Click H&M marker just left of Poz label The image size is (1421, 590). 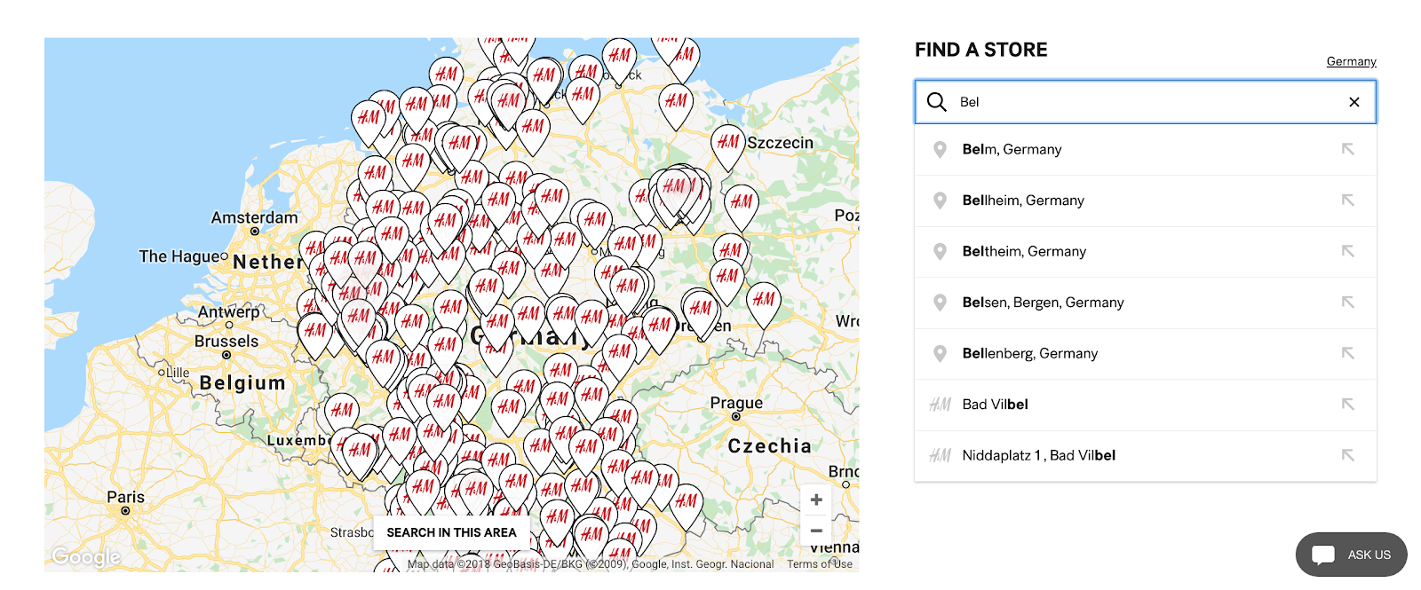741,206
